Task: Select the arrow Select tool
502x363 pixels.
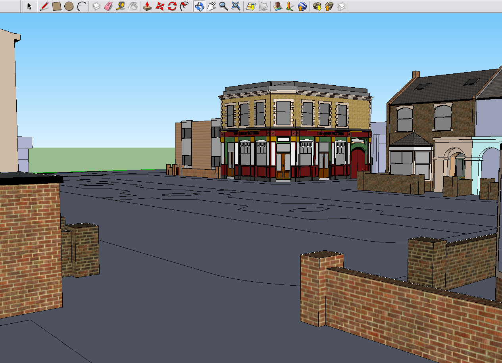Action: pyautogui.click(x=29, y=6)
